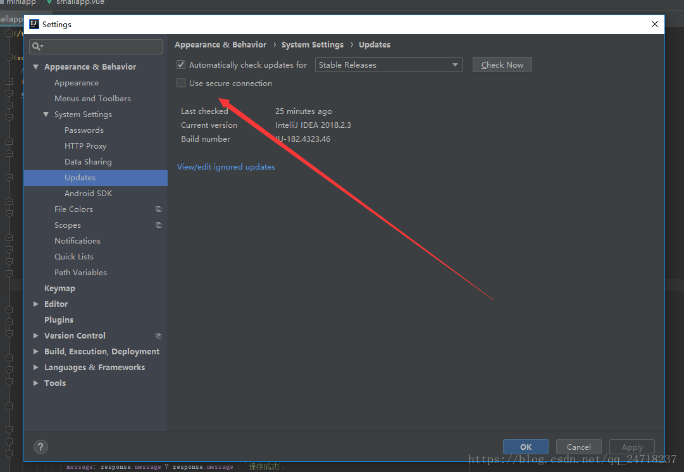Image resolution: width=684 pixels, height=472 pixels.
Task: Click System Settings in the breadcrumb
Action: point(313,44)
